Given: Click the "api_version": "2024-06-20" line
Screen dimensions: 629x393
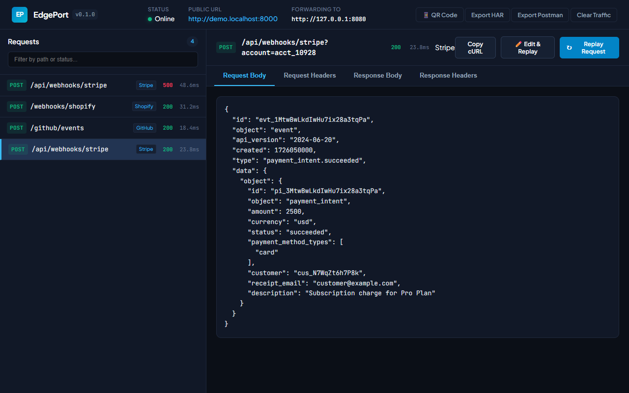Looking at the screenshot, I should pyautogui.click(x=286, y=140).
